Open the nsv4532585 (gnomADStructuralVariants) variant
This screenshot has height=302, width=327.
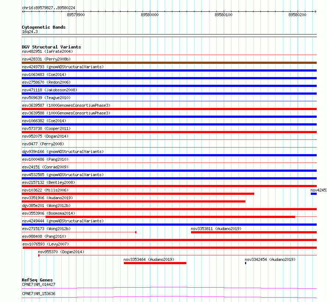[x=63, y=175]
